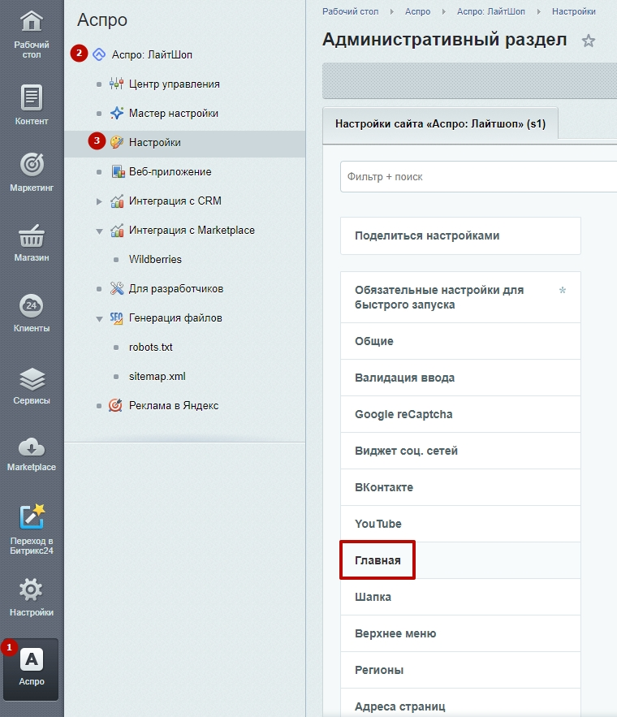Open the Marketplace cloud icon
Screen dimensions: 617x717
click(x=32, y=447)
